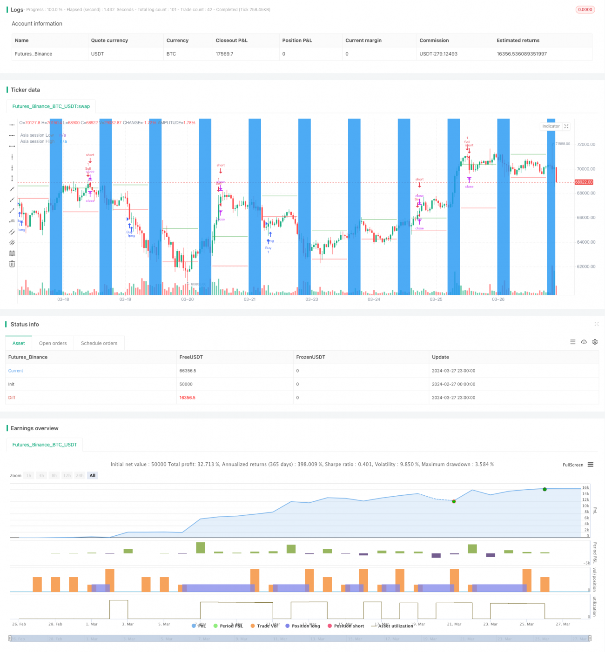The image size is (605, 652).
Task: Click the 2024-02-27 00:00:00 Init update time
Action: pos(453,384)
